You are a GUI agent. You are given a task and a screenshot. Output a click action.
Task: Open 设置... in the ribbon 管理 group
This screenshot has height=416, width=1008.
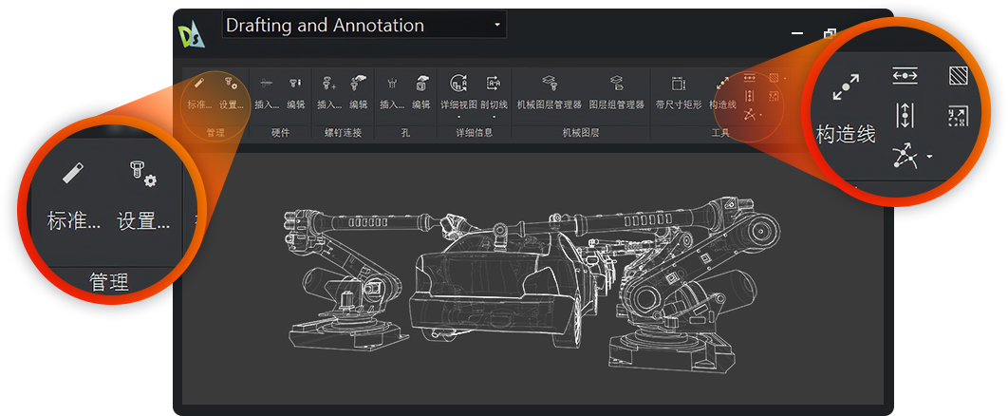click(x=231, y=94)
